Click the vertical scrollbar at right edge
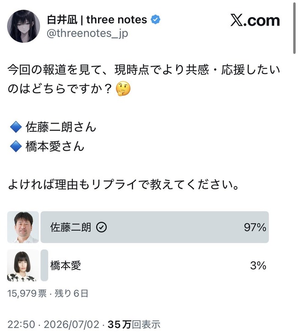The image size is (298, 333). click(x=294, y=28)
